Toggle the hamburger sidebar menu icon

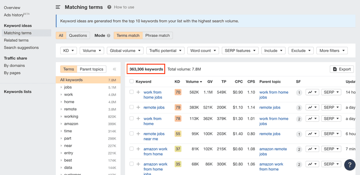click(58, 7)
